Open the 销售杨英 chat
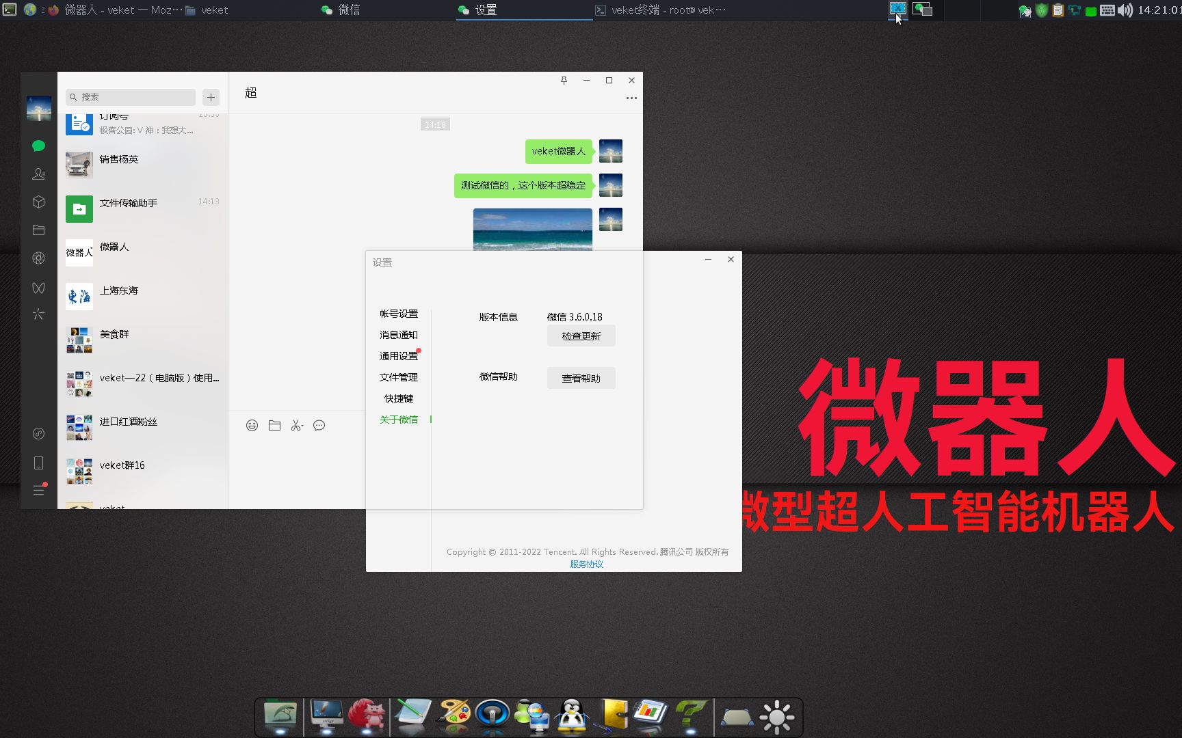The image size is (1182, 738). point(142,165)
